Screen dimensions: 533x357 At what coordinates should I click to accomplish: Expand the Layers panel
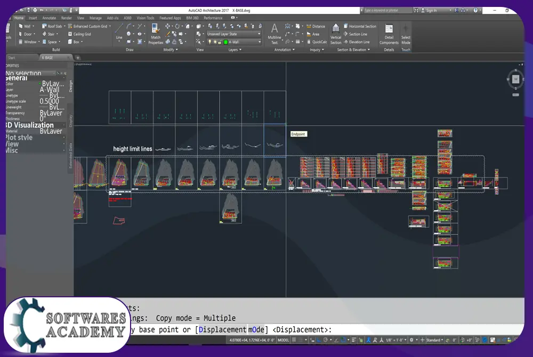[235, 50]
